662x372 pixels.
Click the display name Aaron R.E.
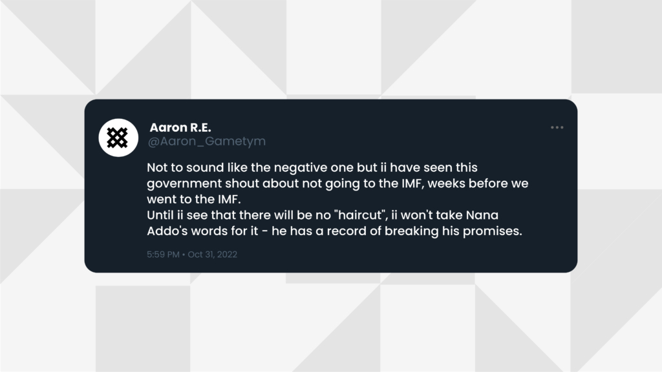(x=180, y=127)
